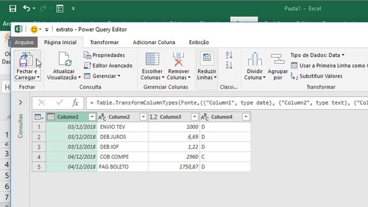Switch to Transformar tab
Image resolution: width=368 pixels, height=207 pixels.
click(104, 42)
